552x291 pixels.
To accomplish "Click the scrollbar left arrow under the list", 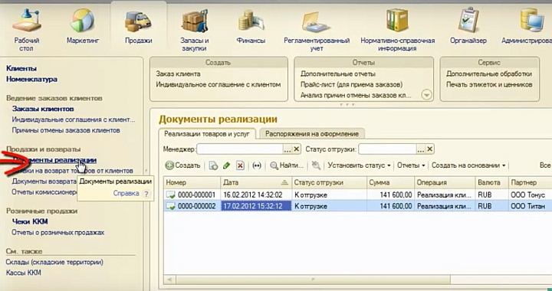I will [x=169, y=280].
